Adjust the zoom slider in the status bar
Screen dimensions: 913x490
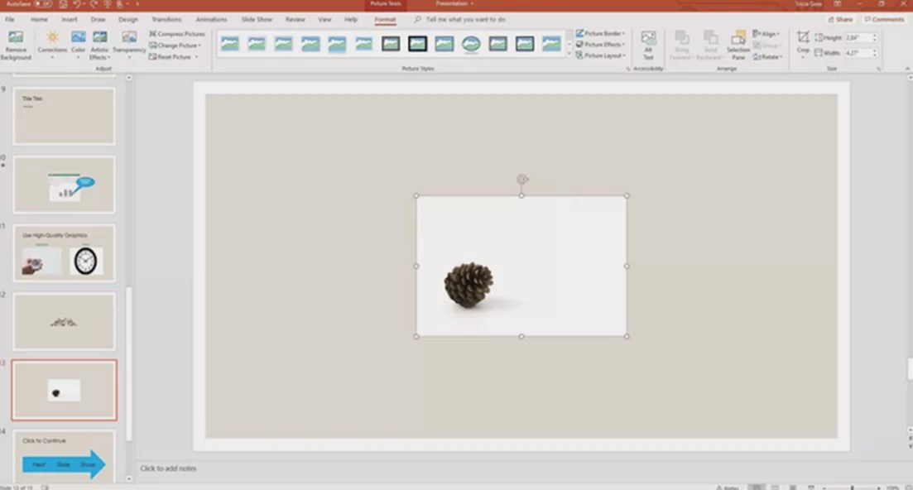[x=851, y=487]
